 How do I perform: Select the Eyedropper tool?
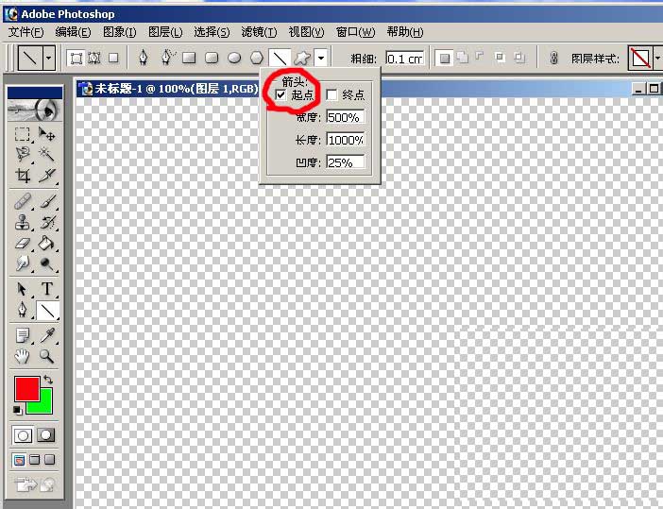(47, 335)
